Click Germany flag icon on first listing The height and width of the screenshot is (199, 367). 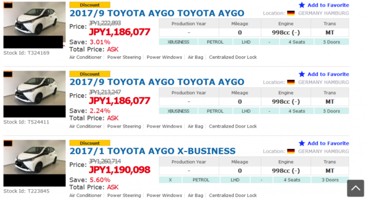tap(291, 13)
